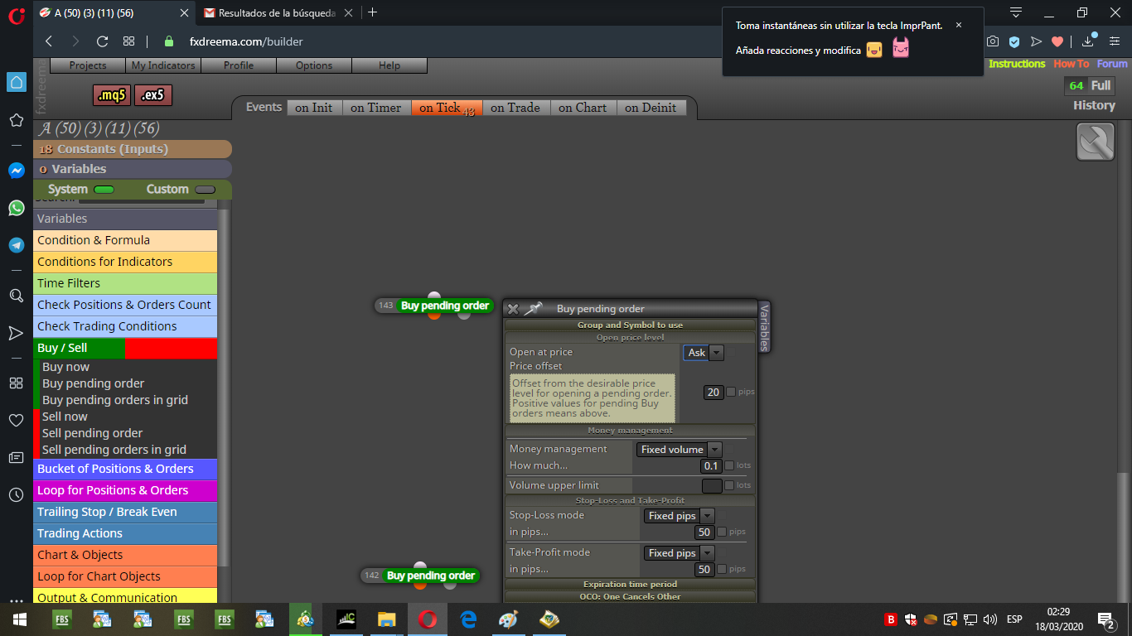Open Opera Messenger in the sidebar

[x=17, y=170]
